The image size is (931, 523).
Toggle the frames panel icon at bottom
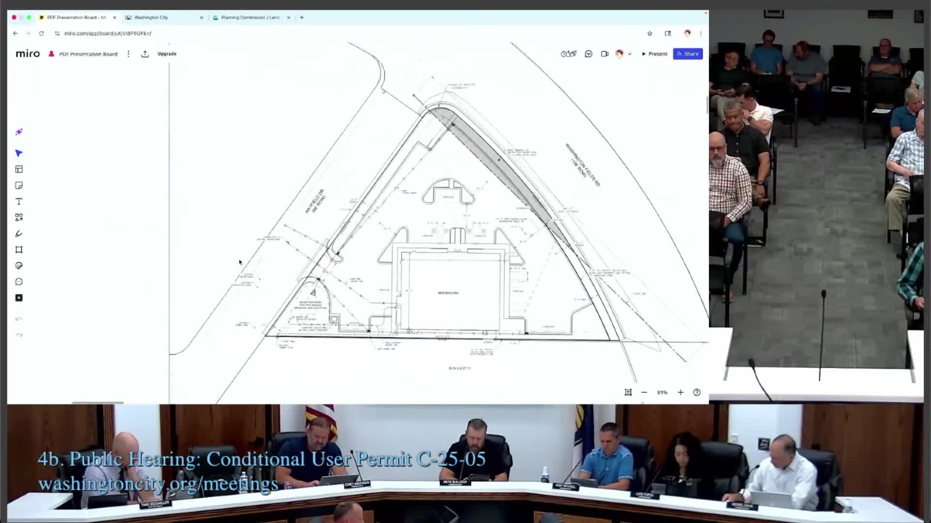[628, 392]
